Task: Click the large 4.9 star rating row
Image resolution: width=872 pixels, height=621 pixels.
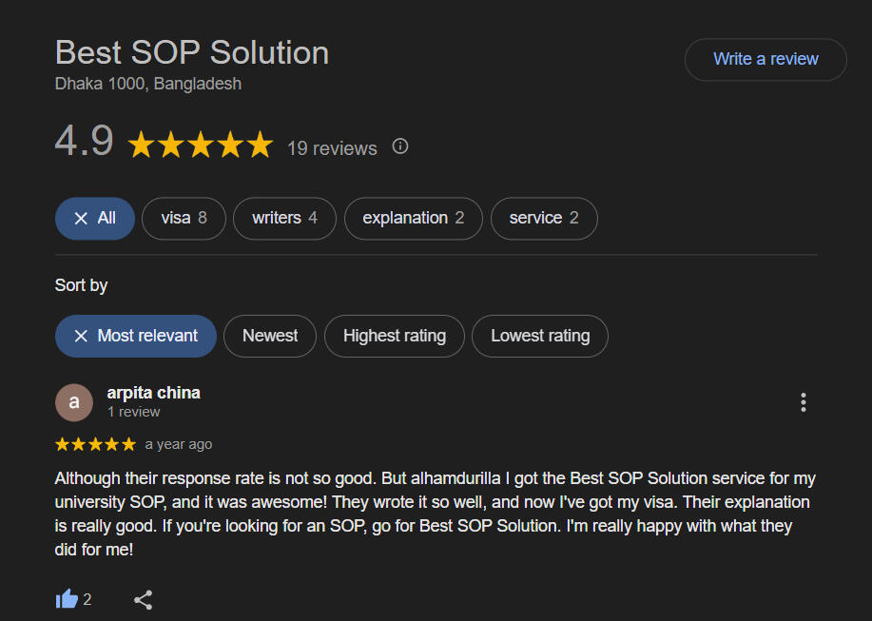Action: pyautogui.click(x=200, y=146)
